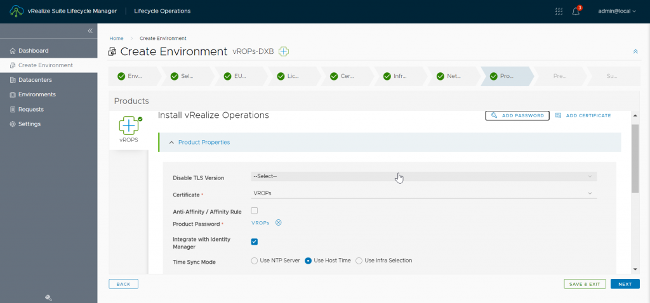Open the Certificate dropdown showing VROPs

pos(423,193)
